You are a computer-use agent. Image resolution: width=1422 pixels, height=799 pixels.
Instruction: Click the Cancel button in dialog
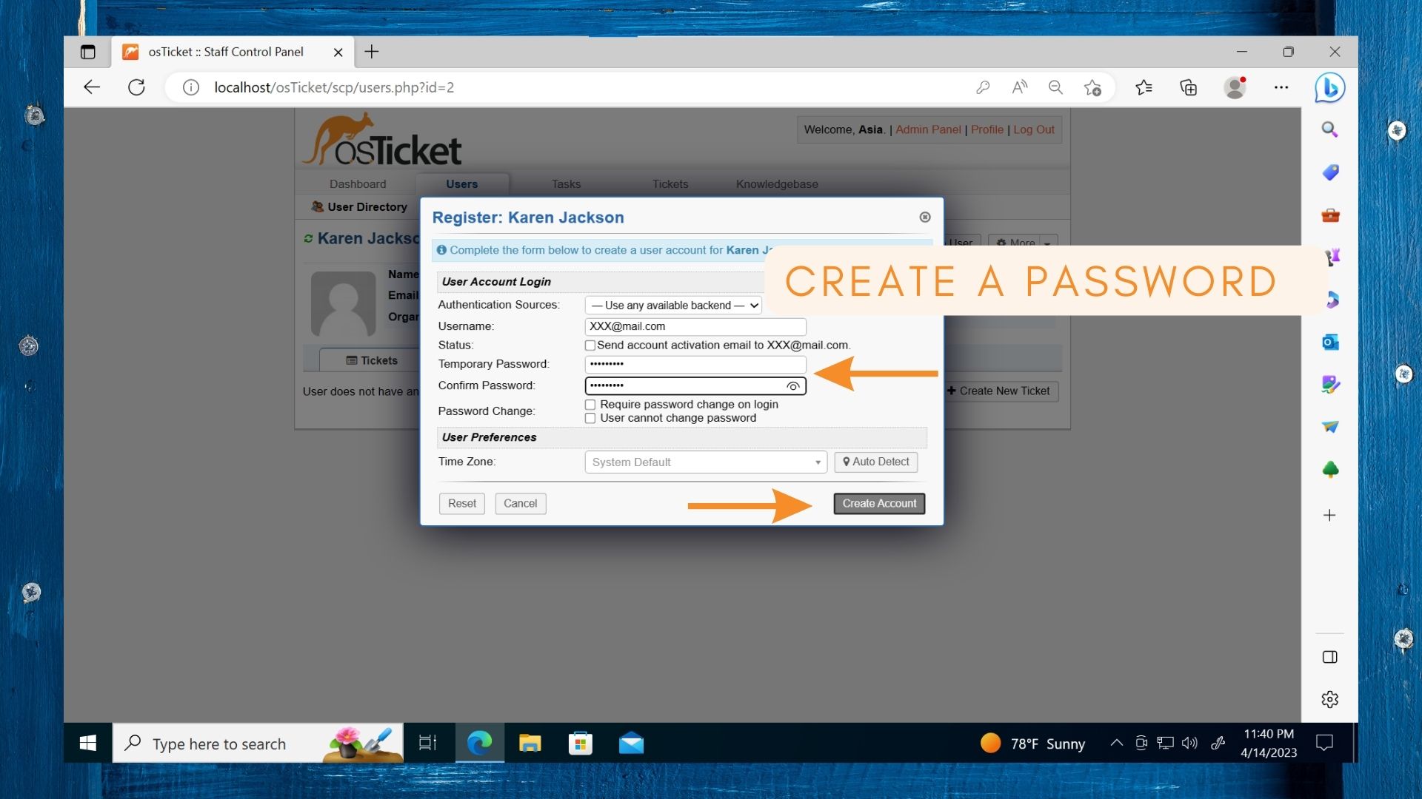[520, 504]
